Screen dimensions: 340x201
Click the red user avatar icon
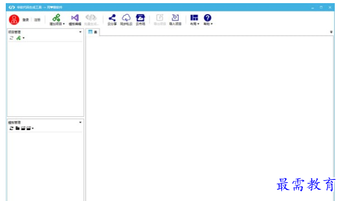click(x=14, y=19)
